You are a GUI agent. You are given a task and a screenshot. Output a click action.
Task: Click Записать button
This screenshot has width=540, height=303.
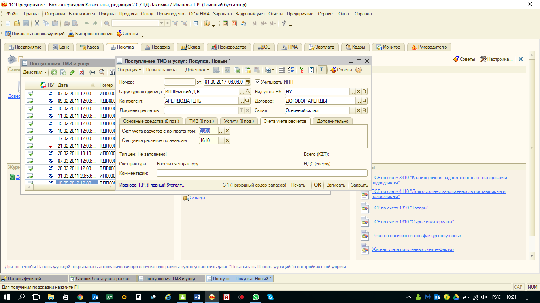[x=336, y=185]
